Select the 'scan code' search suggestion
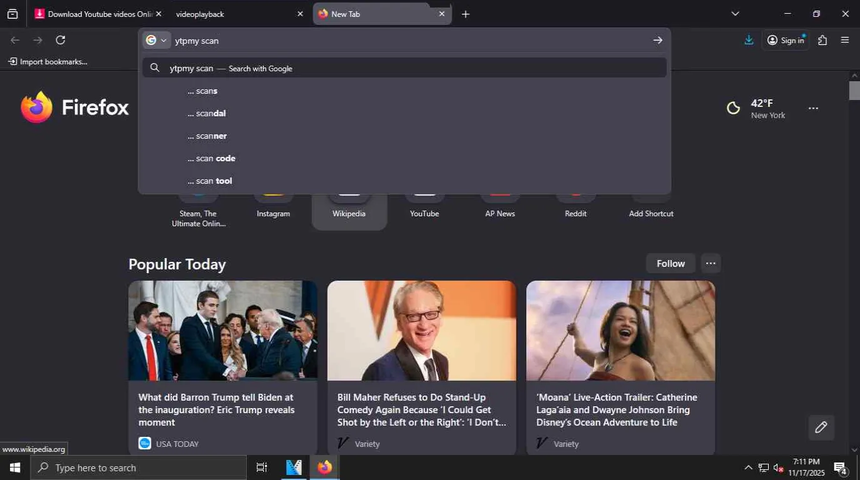The width and height of the screenshot is (860, 480). [404, 158]
